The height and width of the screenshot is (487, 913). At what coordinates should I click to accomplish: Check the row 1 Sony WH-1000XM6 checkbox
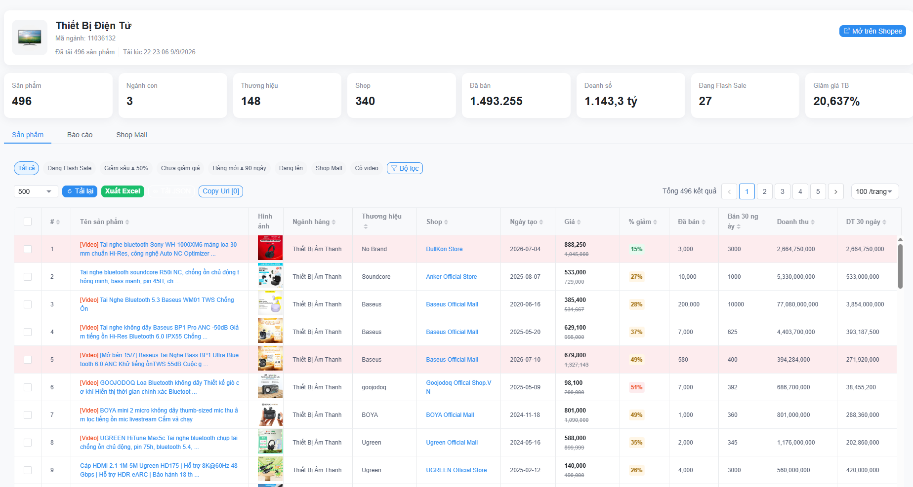pyautogui.click(x=28, y=249)
